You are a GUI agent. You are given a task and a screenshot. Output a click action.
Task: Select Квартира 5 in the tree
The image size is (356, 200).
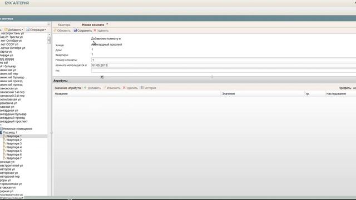click(14, 151)
